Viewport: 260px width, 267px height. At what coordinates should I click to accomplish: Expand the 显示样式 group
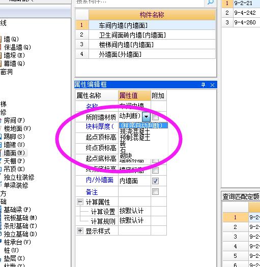[x=80, y=231]
